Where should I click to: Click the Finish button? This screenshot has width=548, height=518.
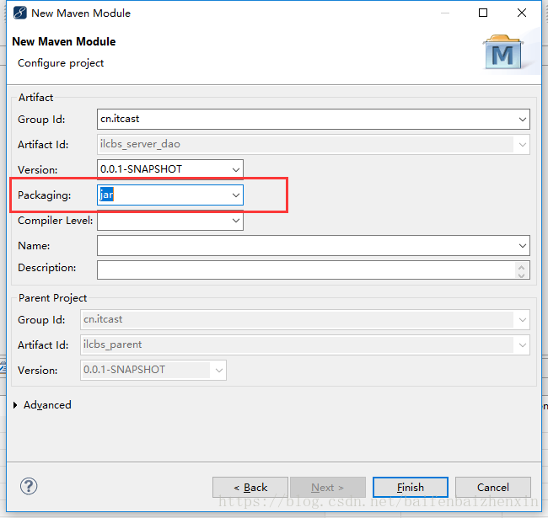(411, 488)
